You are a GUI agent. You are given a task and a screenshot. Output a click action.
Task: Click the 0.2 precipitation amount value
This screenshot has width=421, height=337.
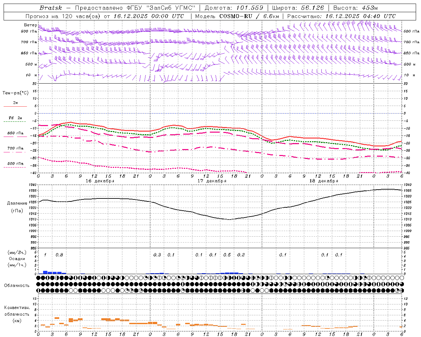click(x=241, y=255)
